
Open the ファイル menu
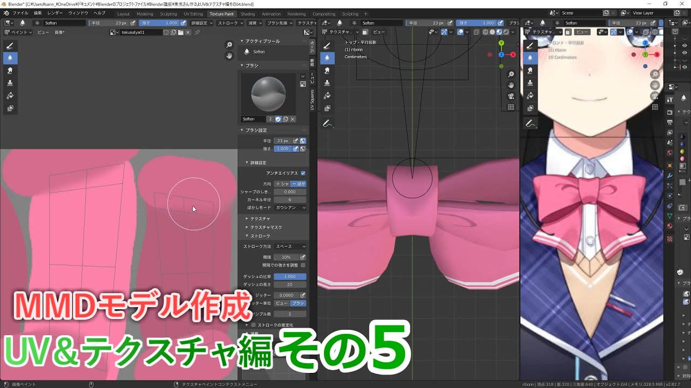20,13
